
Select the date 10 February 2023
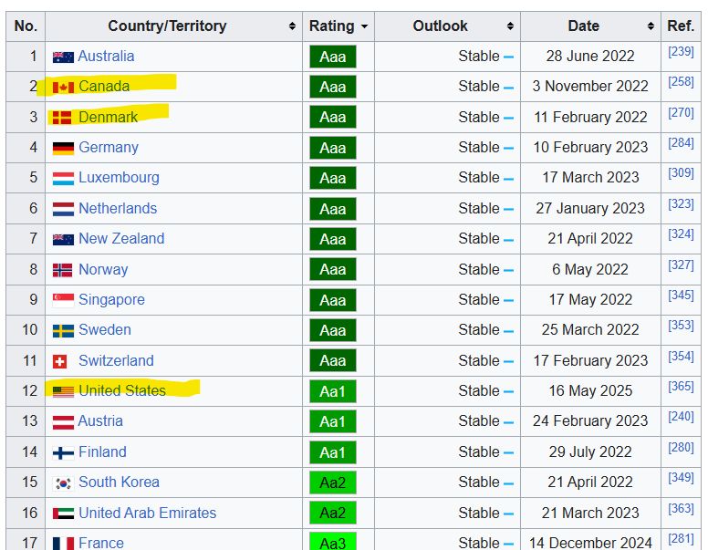coord(590,147)
